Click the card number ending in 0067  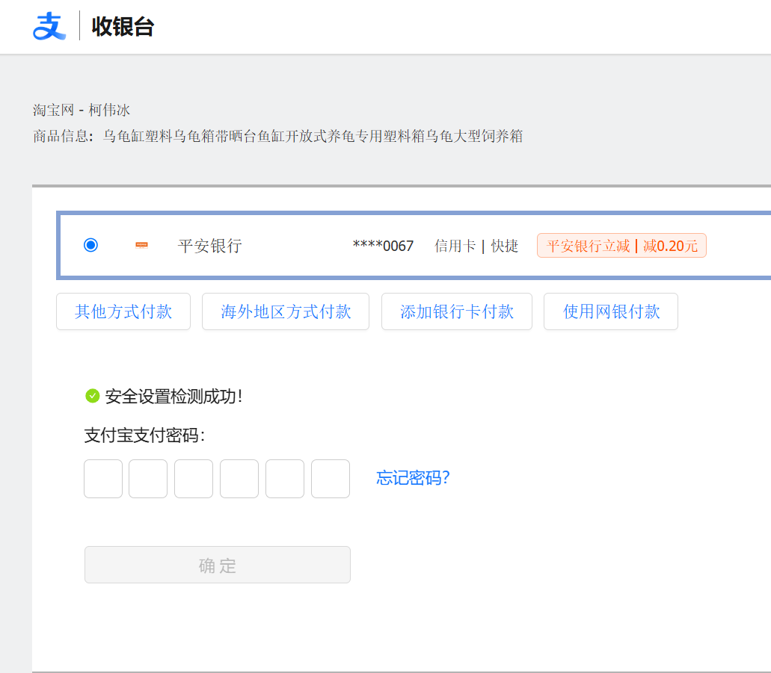pyautogui.click(x=383, y=246)
